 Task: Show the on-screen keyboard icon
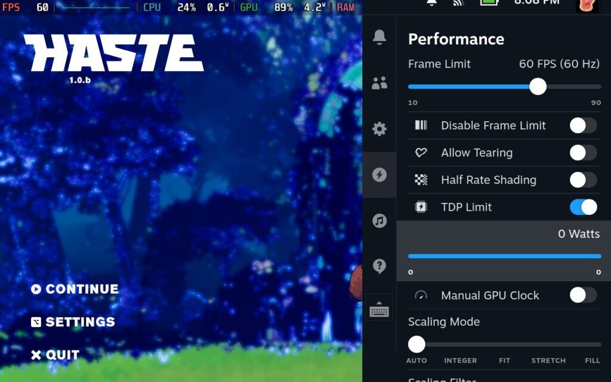tap(379, 309)
